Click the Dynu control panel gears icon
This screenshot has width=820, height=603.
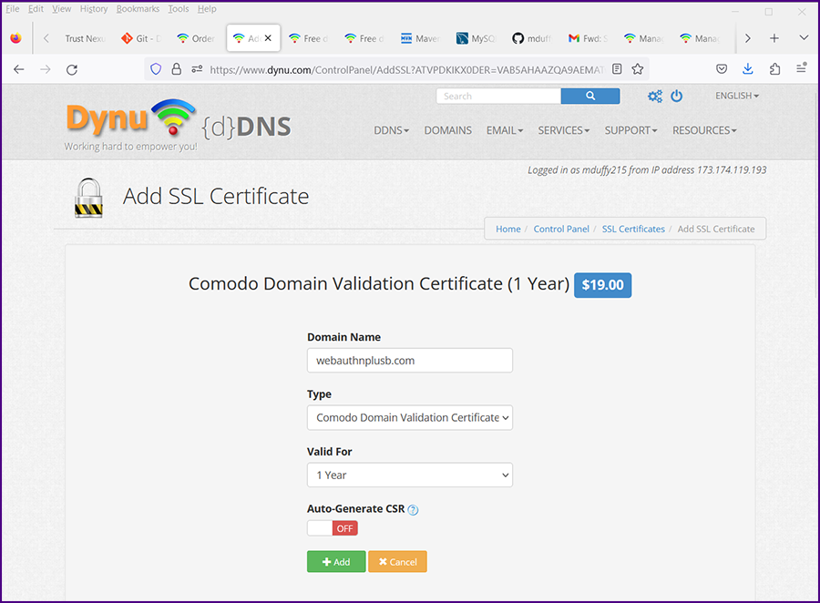655,97
